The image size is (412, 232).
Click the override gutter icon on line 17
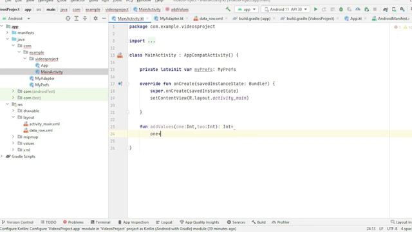[120, 84]
